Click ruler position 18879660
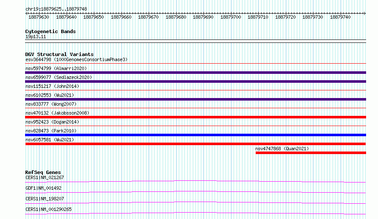Screen dimensions: 378x219 [x=121, y=17]
